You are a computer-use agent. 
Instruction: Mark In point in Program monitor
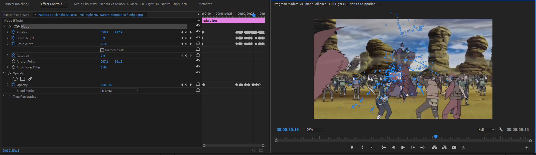click(362, 147)
